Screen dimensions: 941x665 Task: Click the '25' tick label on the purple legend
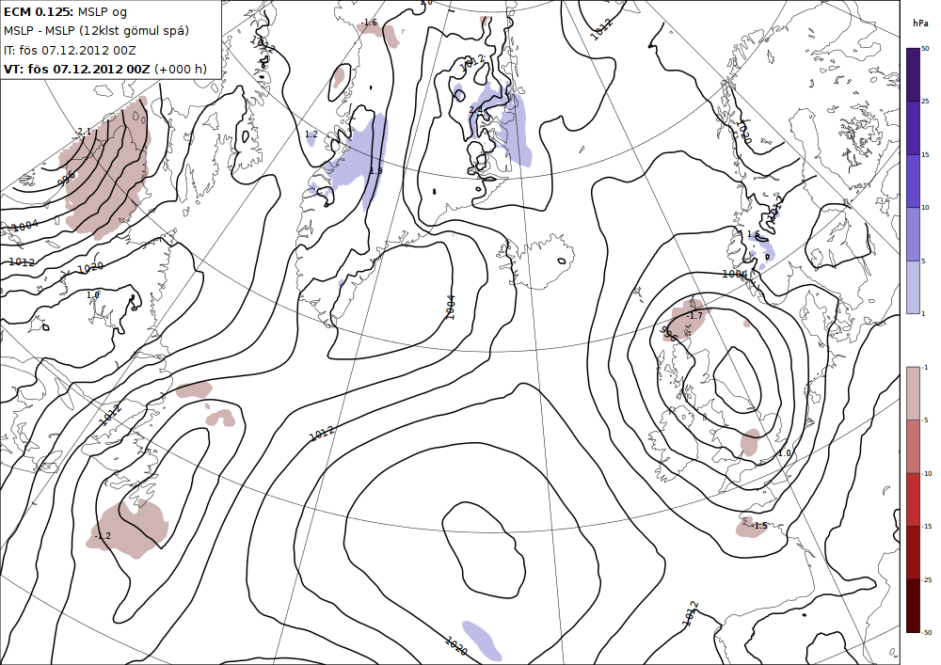[x=925, y=102]
